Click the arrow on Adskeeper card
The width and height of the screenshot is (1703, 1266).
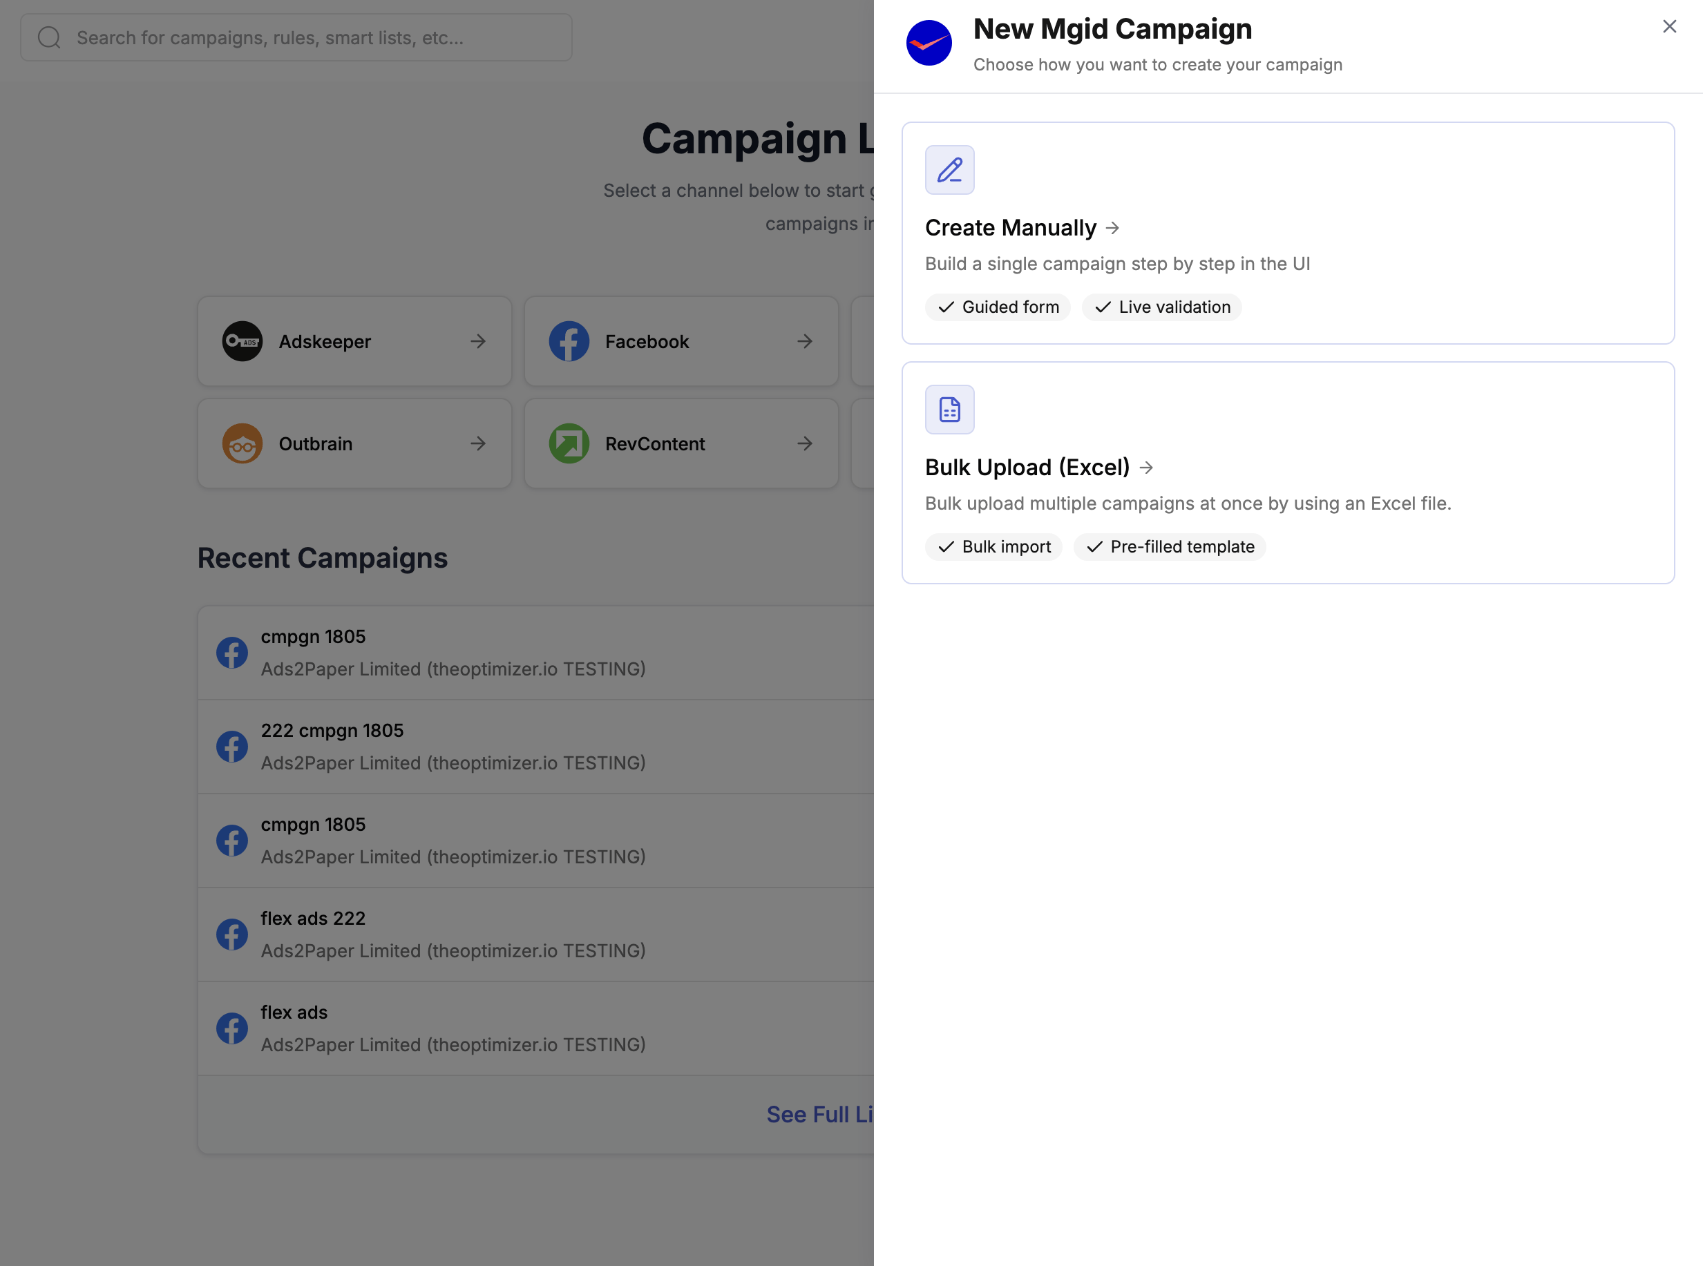coord(478,342)
